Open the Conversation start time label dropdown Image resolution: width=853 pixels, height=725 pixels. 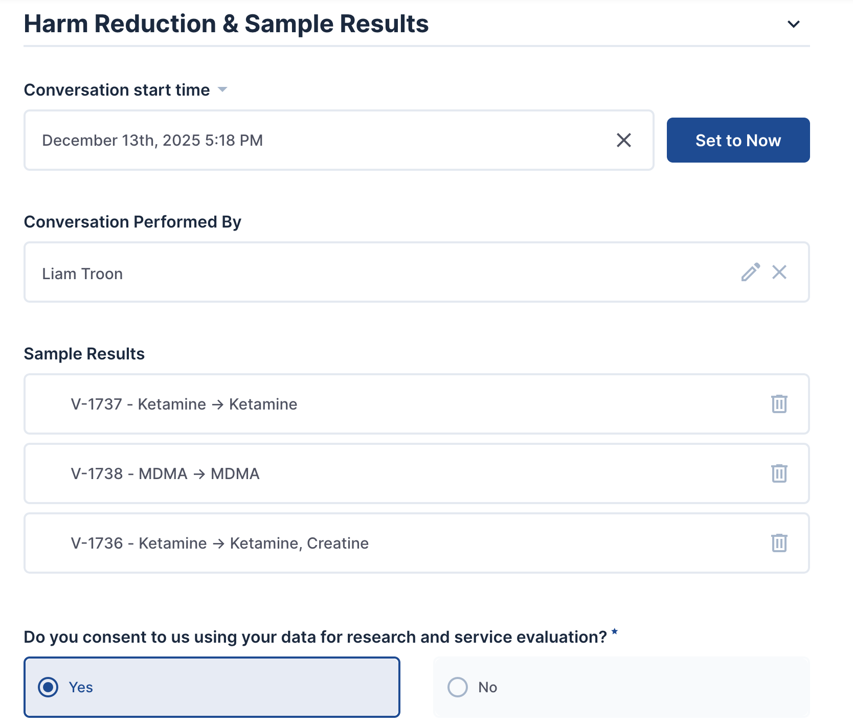click(x=222, y=89)
